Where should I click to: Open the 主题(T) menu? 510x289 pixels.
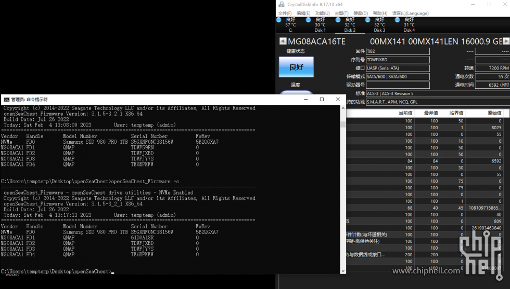click(x=341, y=13)
